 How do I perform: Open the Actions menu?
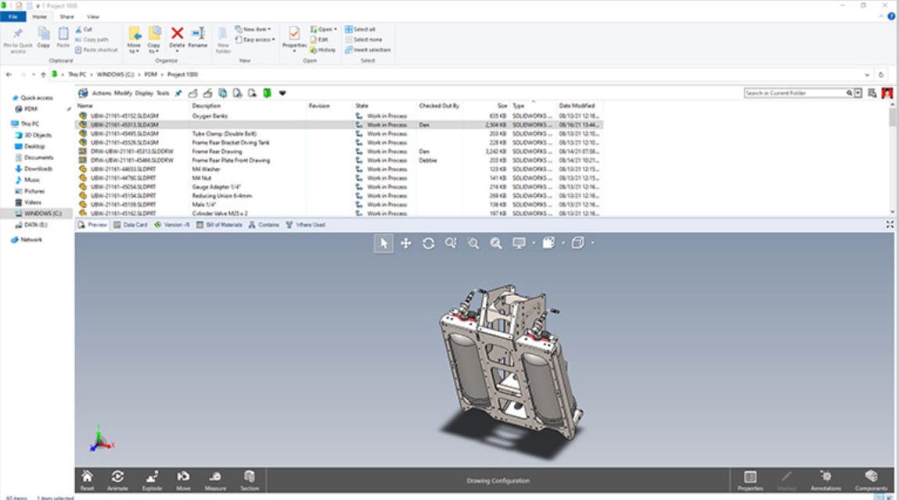pyautogui.click(x=102, y=93)
